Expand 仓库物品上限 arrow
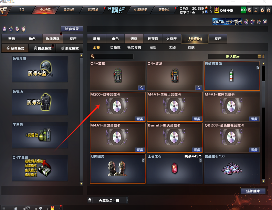The image size is (272, 210). coord(127,200)
